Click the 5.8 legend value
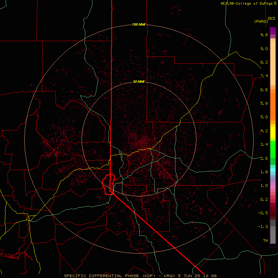Viewport: 278px width, 278px height. point(264,103)
